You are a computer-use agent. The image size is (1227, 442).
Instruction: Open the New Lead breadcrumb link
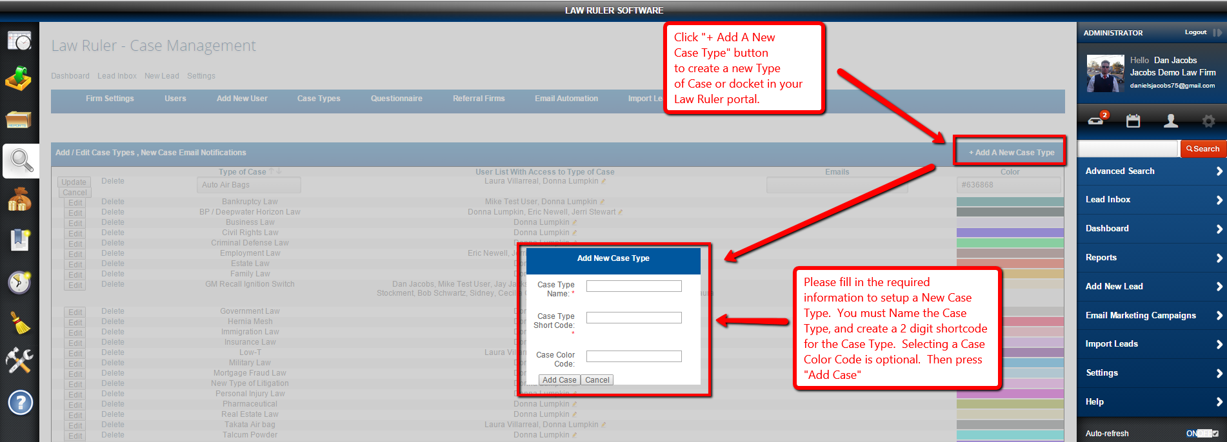click(162, 76)
